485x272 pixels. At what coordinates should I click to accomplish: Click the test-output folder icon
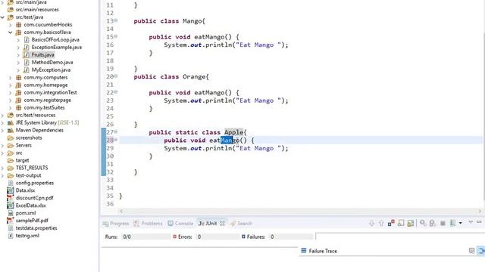pyautogui.click(x=11, y=175)
